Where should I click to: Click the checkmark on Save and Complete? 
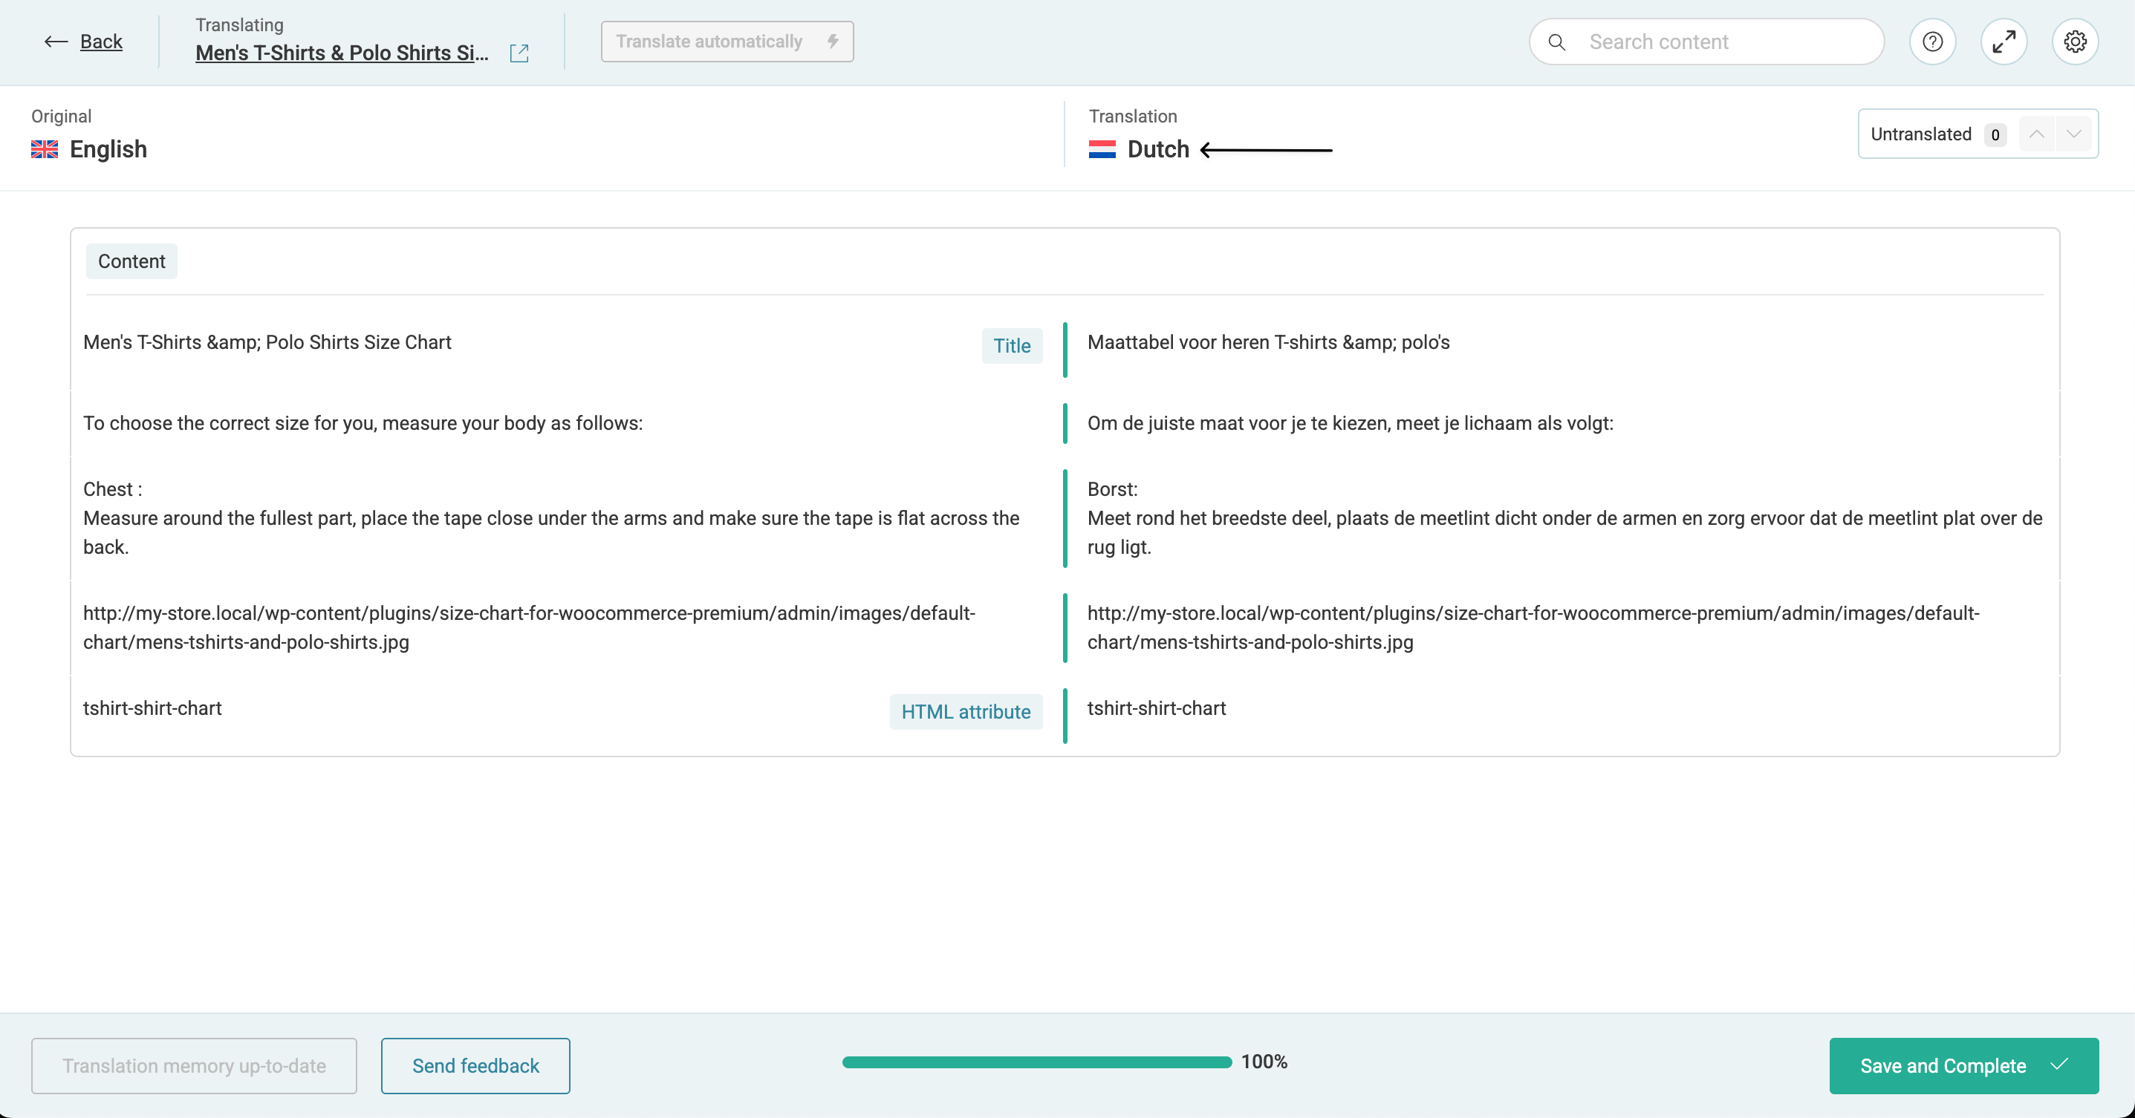click(2059, 1065)
